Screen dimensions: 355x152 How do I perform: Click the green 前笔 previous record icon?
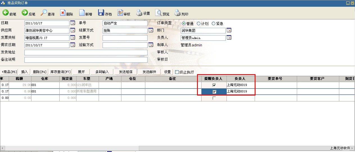(6, 13)
